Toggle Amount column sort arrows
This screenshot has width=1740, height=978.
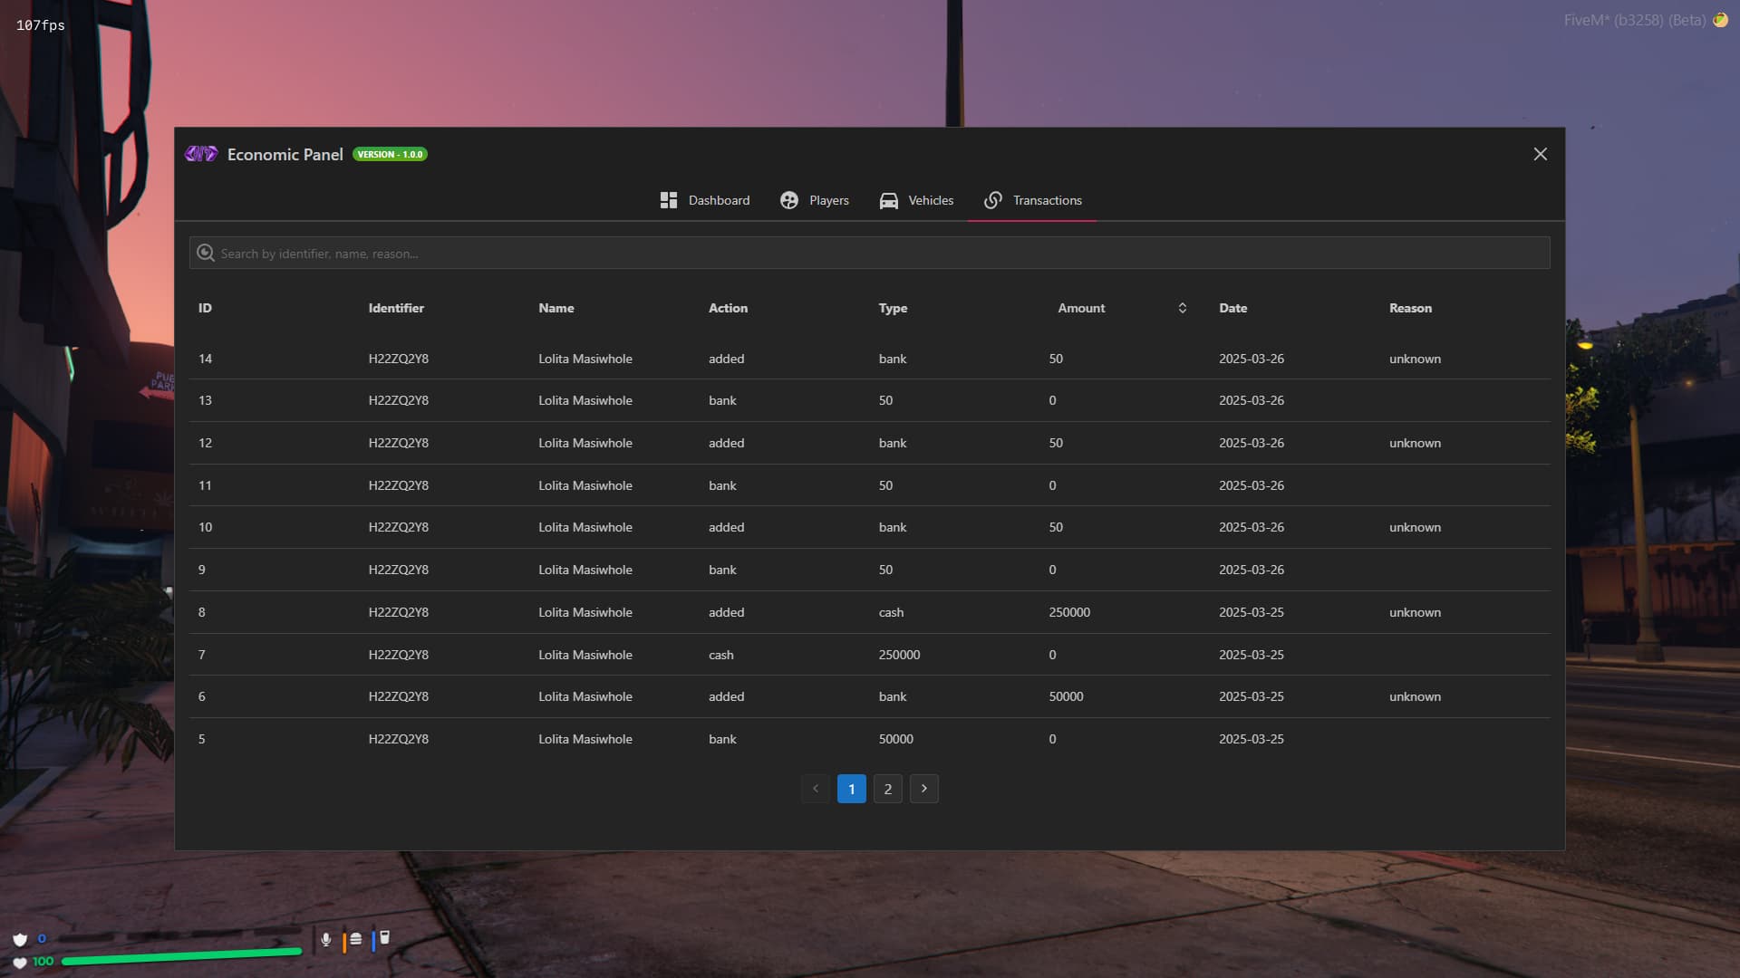(x=1182, y=308)
